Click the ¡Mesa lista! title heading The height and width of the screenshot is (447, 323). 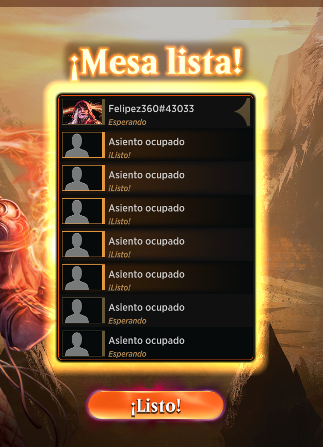click(x=156, y=63)
